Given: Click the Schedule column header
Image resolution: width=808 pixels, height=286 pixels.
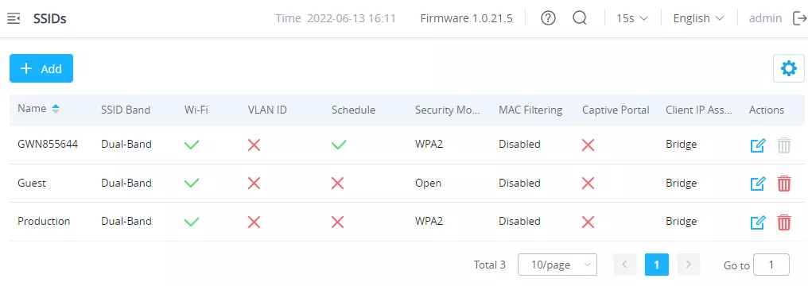Looking at the screenshot, I should (353, 110).
